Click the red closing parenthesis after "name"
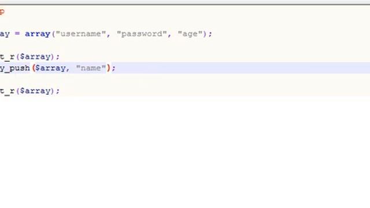This screenshot has height=208, width=370. click(x=109, y=68)
